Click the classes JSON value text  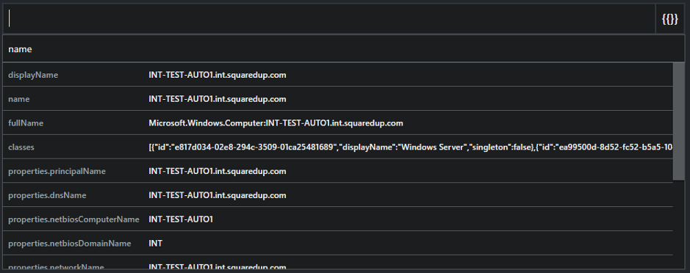(x=410, y=148)
